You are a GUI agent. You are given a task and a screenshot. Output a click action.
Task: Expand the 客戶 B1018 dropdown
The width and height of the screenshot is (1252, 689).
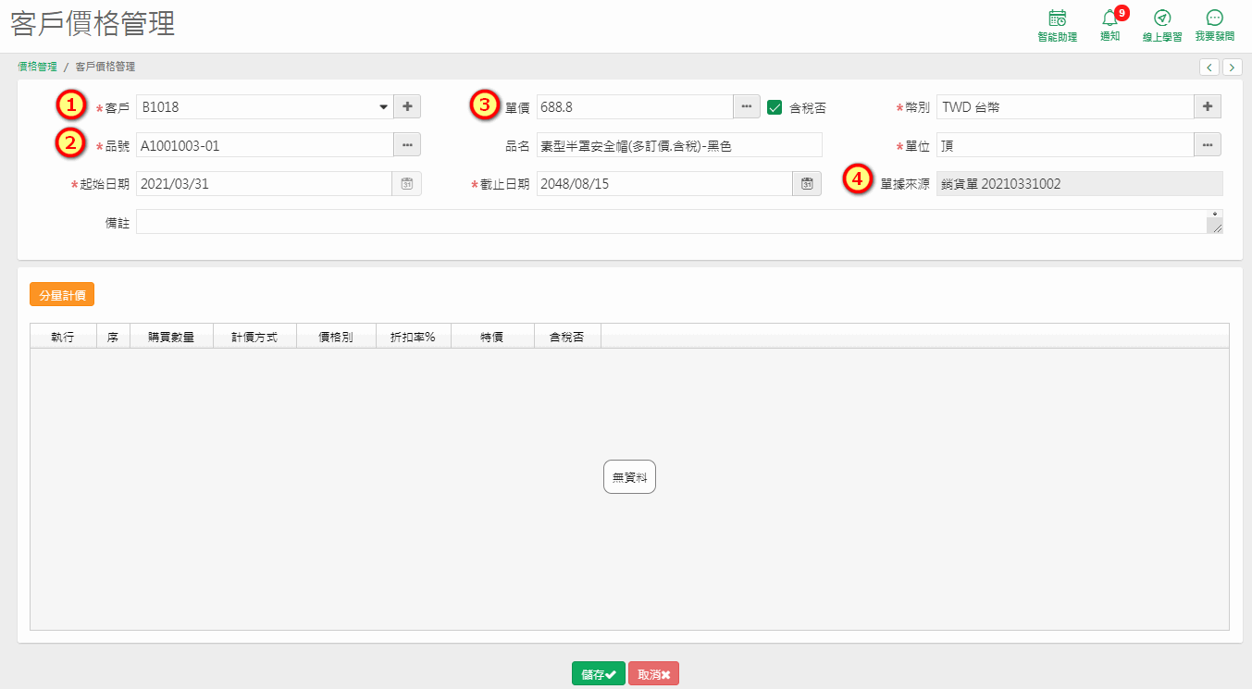(x=383, y=107)
